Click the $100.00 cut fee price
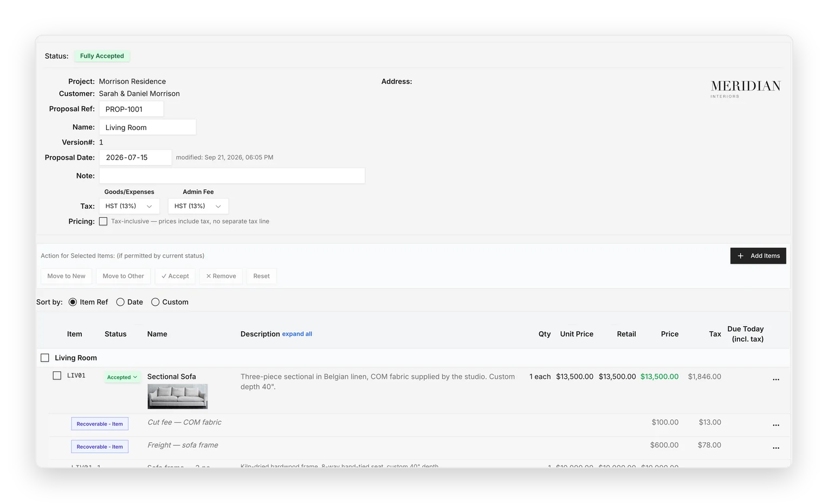The image size is (828, 503). coord(665,422)
